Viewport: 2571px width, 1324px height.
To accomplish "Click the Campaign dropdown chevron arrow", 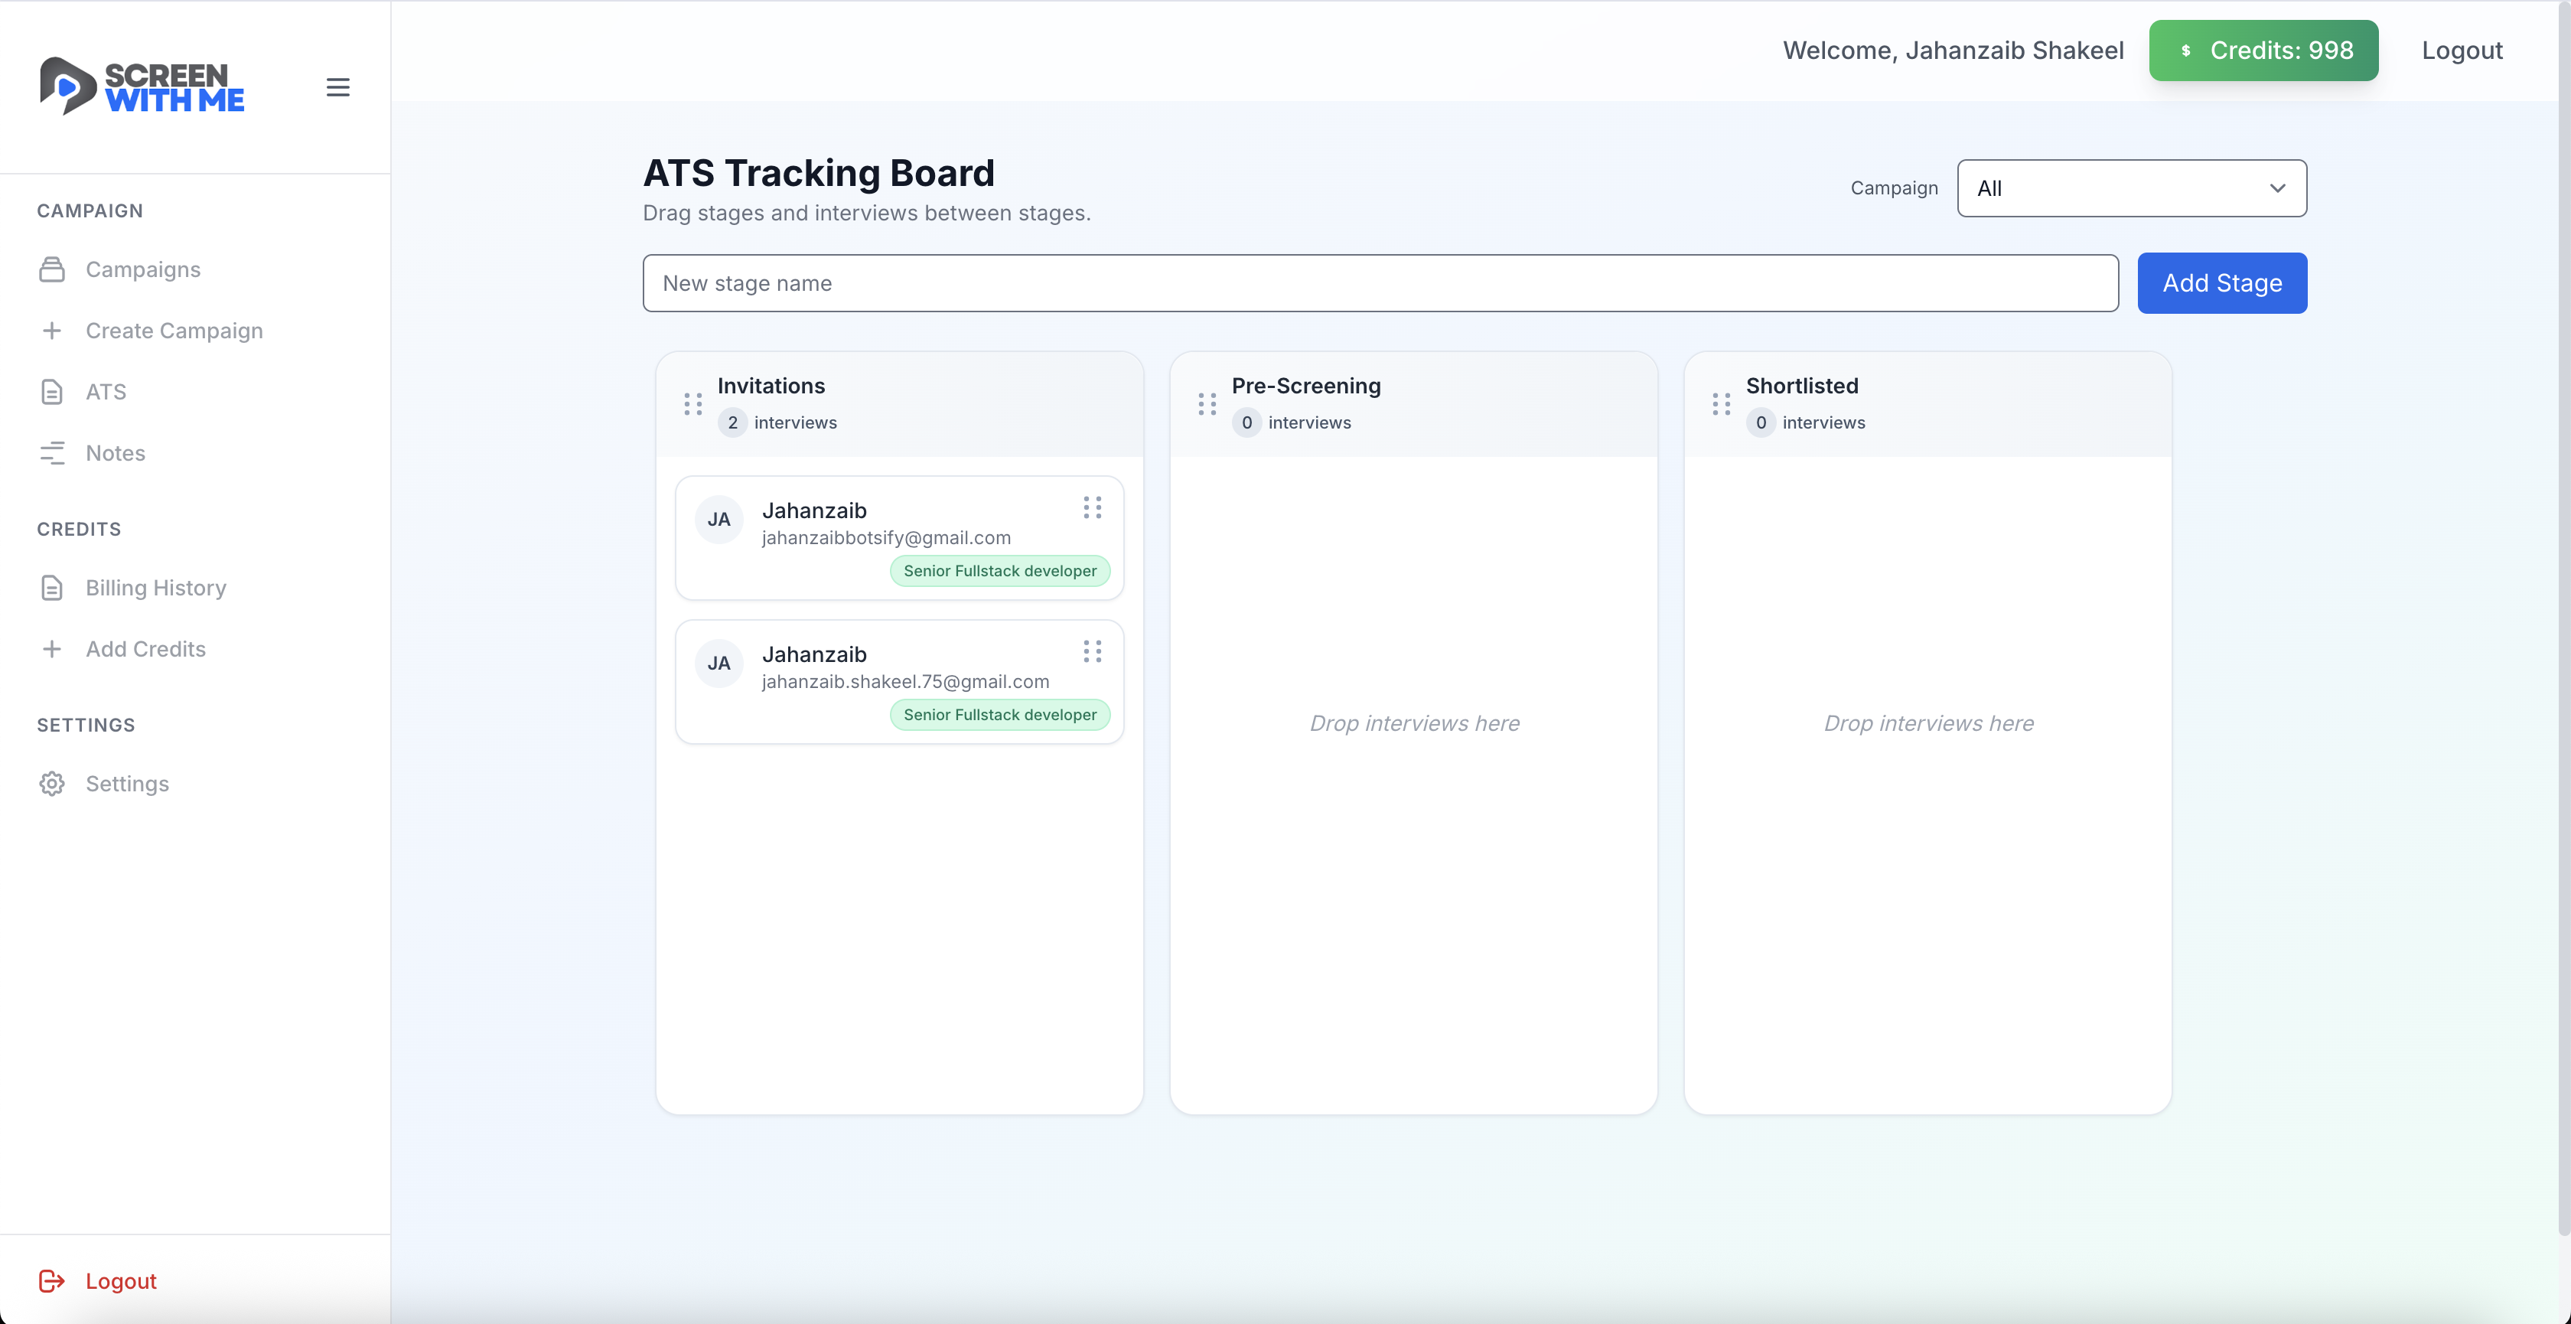I will [2276, 189].
